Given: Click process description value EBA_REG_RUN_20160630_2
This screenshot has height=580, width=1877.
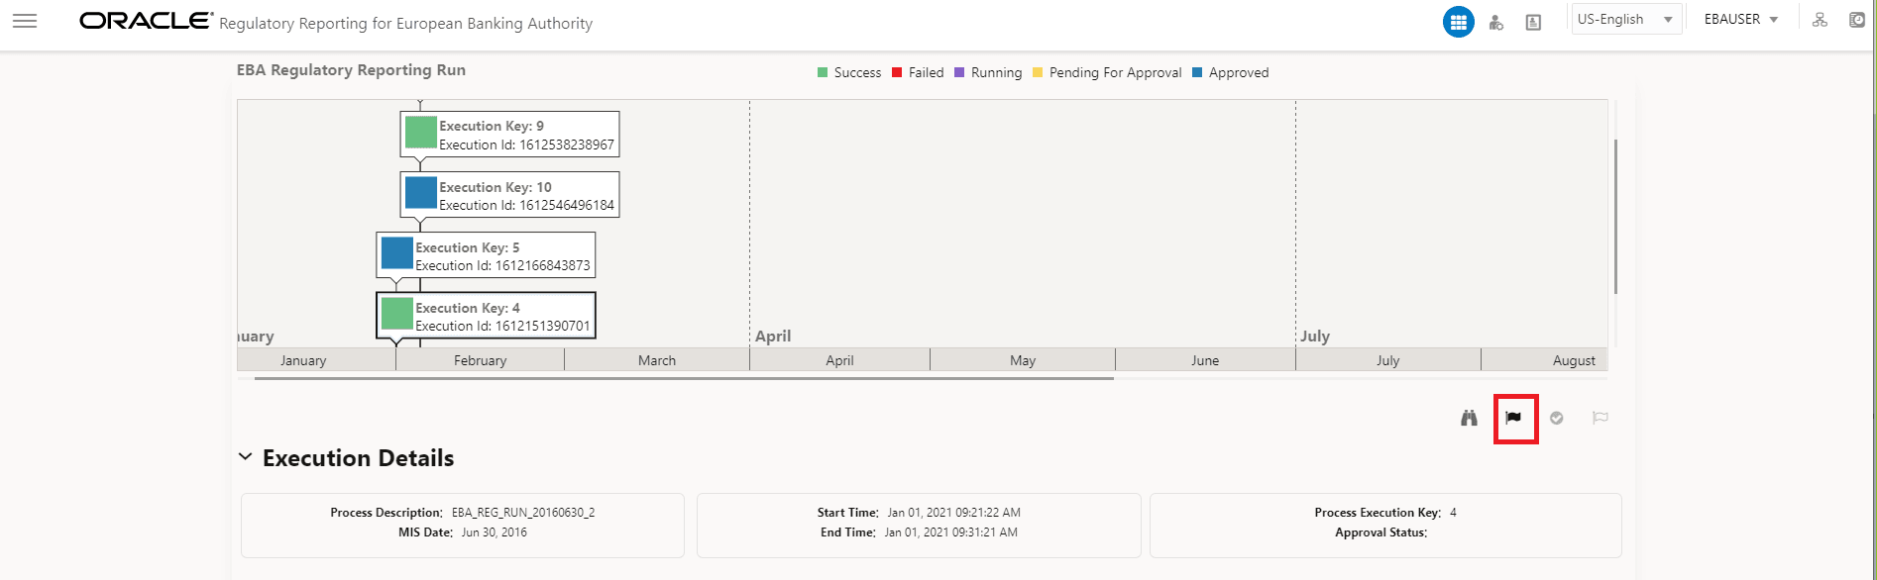Looking at the screenshot, I should pyautogui.click(x=523, y=513).
